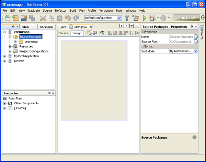The width and height of the screenshot is (206, 162).
Task: Open the DefaultConfiguration dropdown
Action: tap(119, 18)
